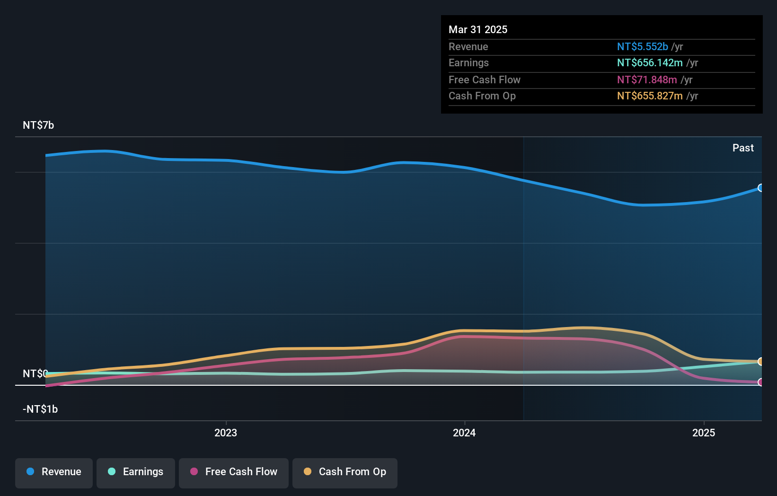Viewport: 777px width, 496px height.
Task: Toggle the Revenue legend button
Action: coord(54,473)
